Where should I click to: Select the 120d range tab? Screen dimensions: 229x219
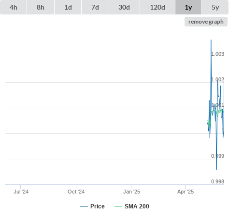(x=157, y=7)
